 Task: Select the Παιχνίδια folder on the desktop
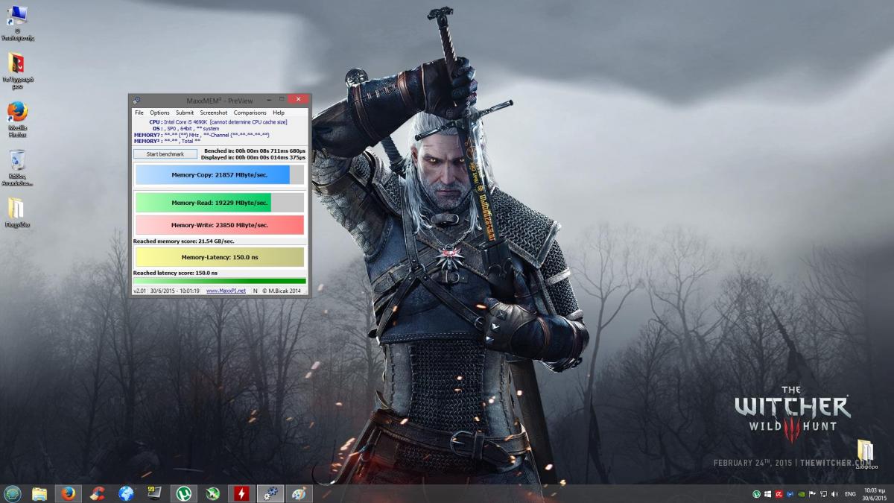pos(17,212)
